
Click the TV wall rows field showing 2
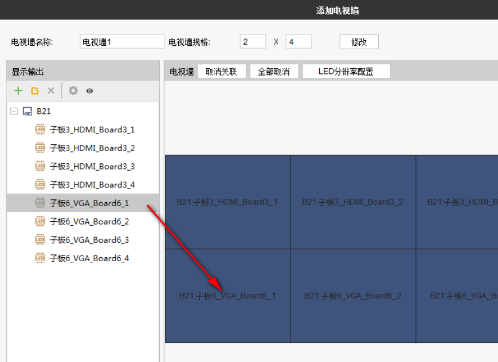(x=253, y=42)
